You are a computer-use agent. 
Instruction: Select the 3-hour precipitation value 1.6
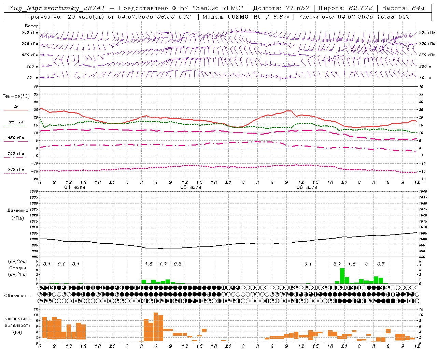[352, 264]
